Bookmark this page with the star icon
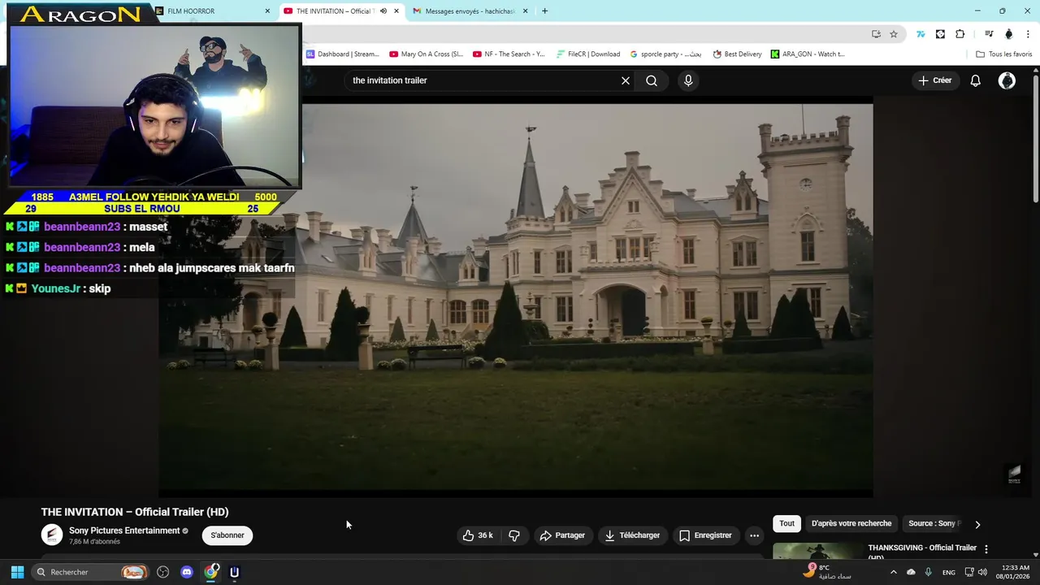This screenshot has width=1040, height=585. tap(894, 34)
